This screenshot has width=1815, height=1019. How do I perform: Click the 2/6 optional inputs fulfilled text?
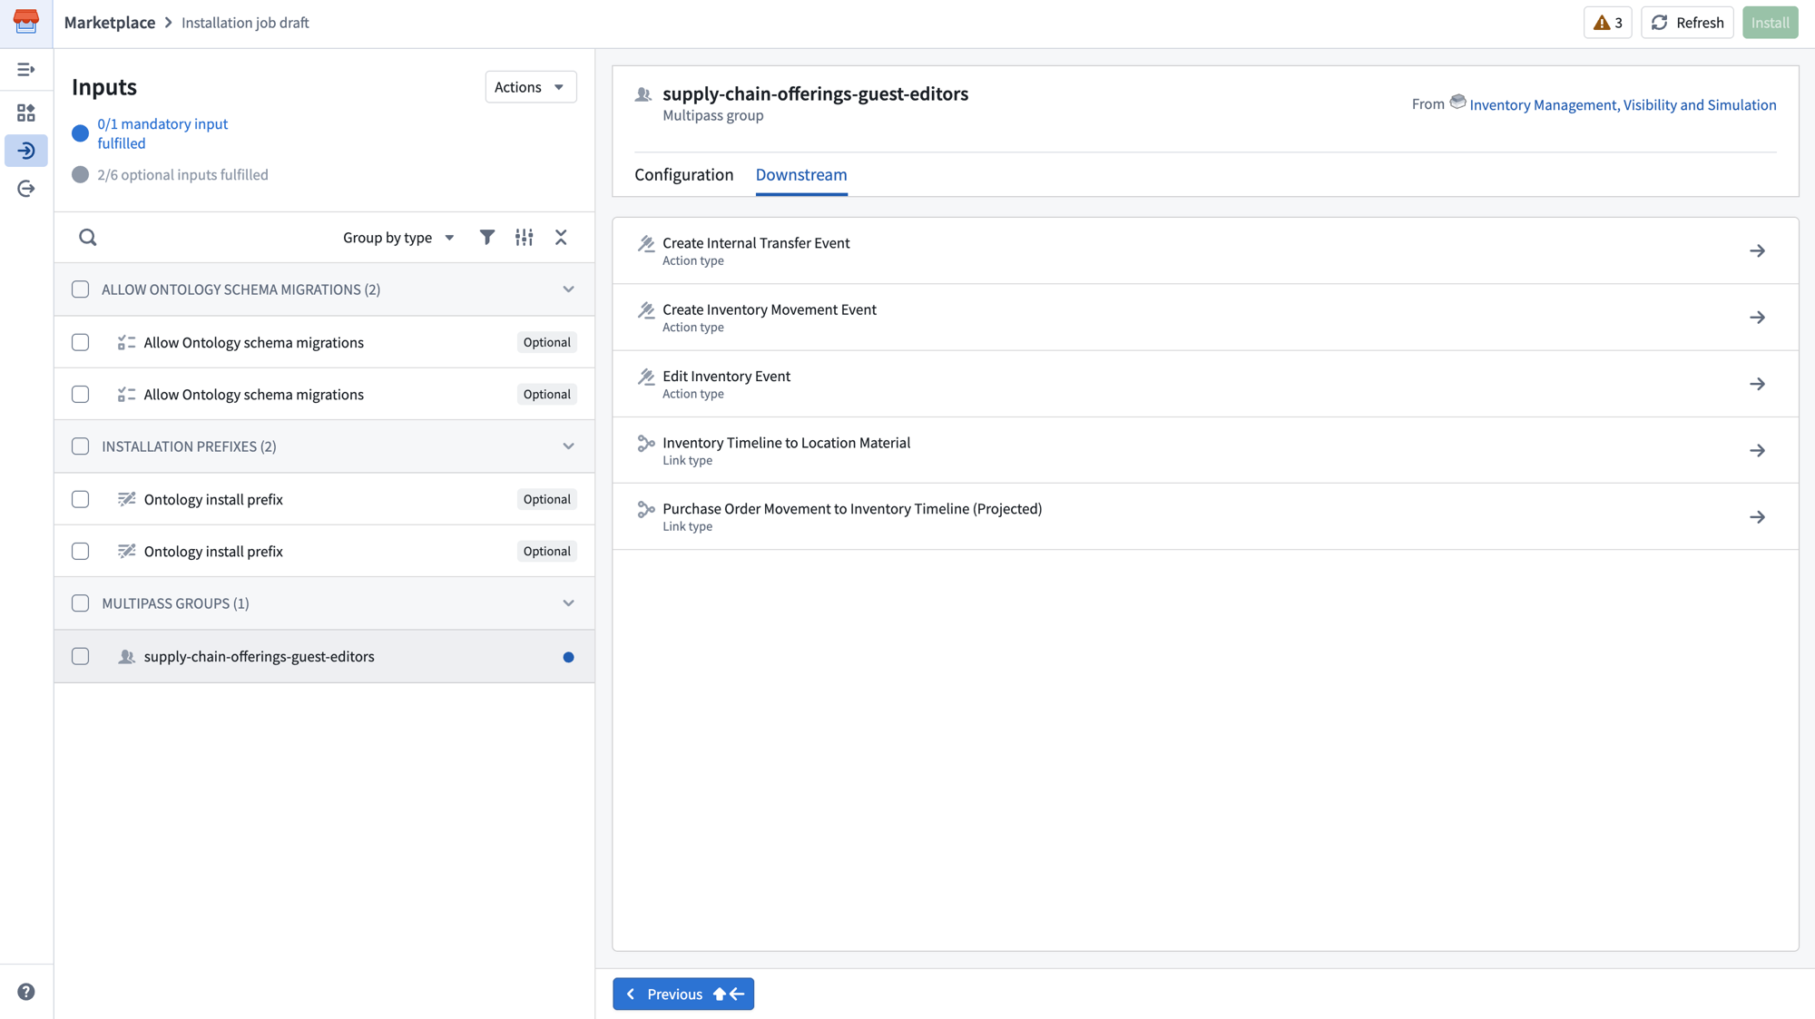click(x=182, y=175)
